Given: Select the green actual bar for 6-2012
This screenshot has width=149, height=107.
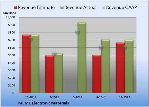Looking at the screenshot, I should pos(82,58).
